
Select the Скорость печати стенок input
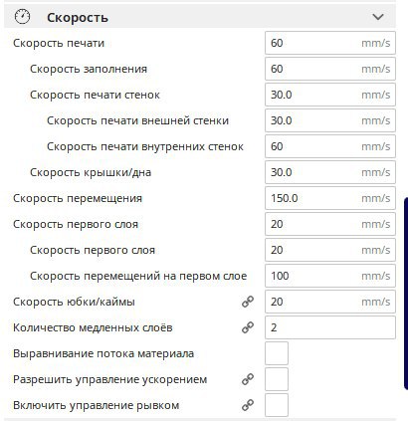(330, 95)
